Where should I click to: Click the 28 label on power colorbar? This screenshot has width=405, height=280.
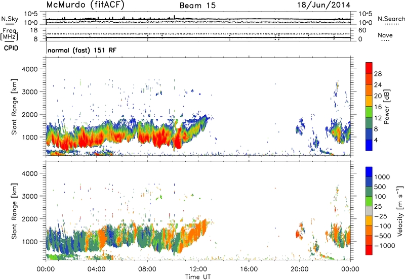pyautogui.click(x=378, y=74)
